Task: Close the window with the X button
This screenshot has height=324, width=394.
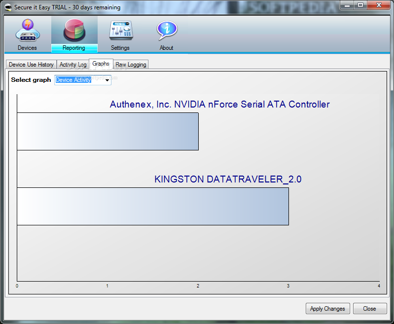Action: (379, 5)
